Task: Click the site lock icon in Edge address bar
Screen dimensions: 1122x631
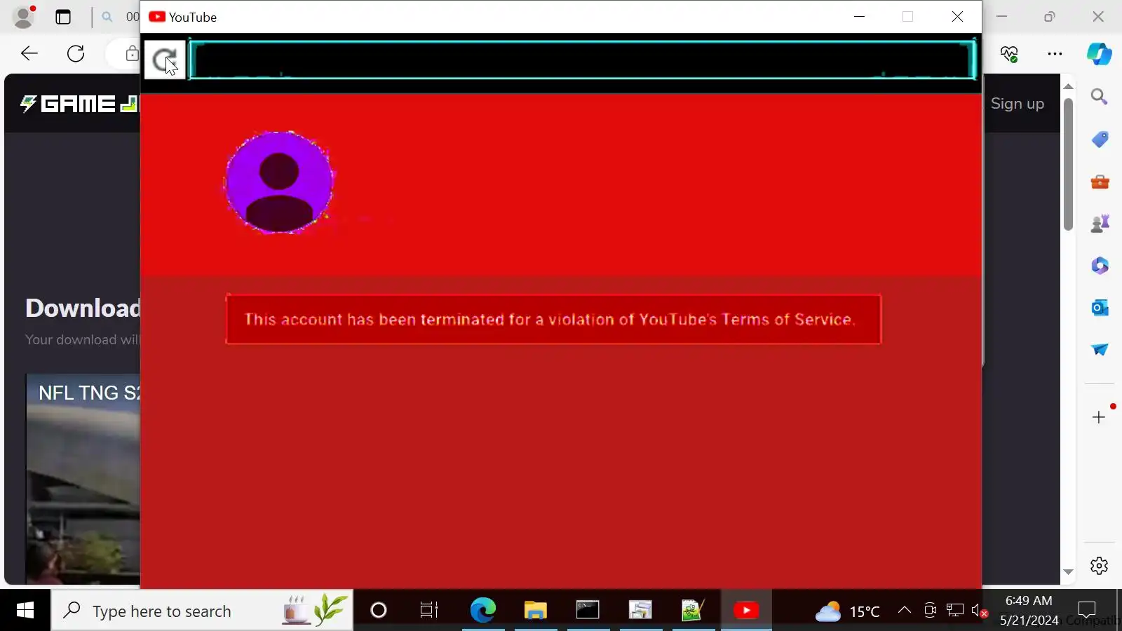Action: [x=132, y=53]
